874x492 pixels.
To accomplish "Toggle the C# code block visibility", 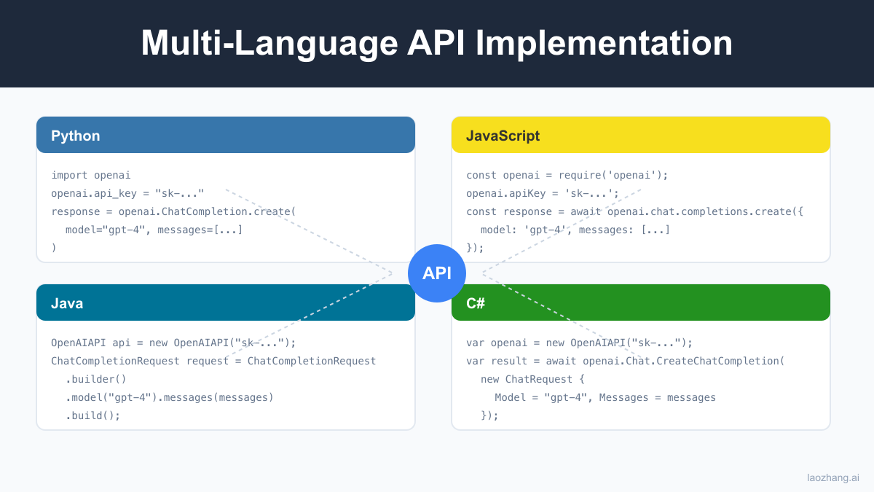I will [641, 379].
